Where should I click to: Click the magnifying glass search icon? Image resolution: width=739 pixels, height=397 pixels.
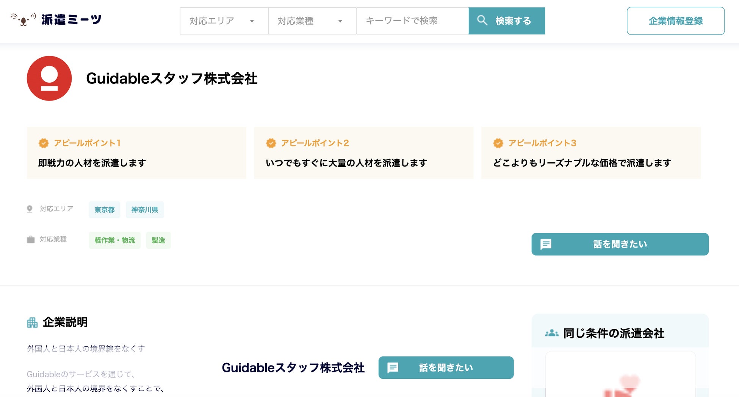pyautogui.click(x=482, y=20)
